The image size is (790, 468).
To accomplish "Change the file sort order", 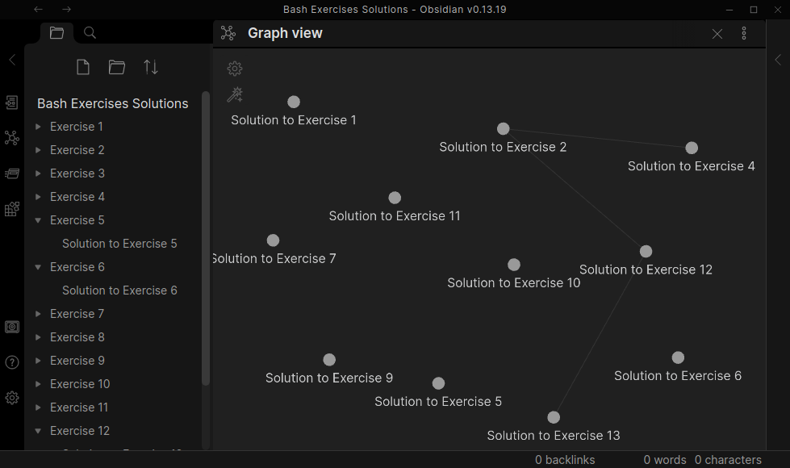I will coord(151,67).
